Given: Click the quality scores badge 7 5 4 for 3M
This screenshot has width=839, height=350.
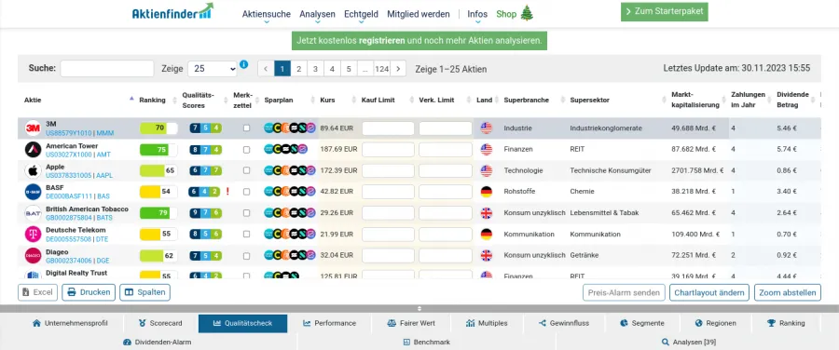Looking at the screenshot, I should coord(205,128).
